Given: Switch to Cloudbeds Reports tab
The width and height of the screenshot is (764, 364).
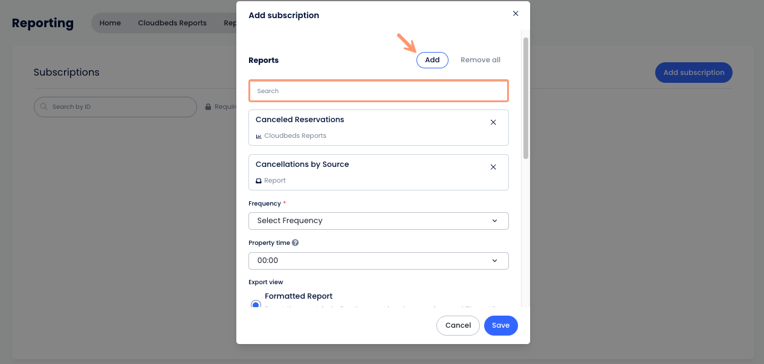Looking at the screenshot, I should pos(172,23).
